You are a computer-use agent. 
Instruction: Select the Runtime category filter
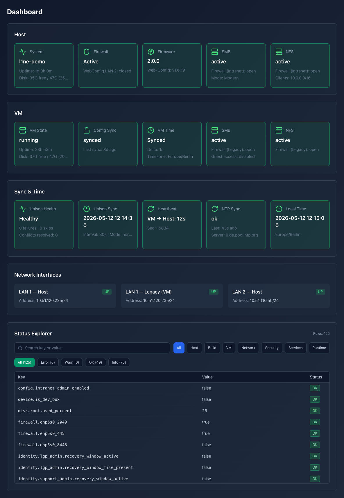(319, 348)
